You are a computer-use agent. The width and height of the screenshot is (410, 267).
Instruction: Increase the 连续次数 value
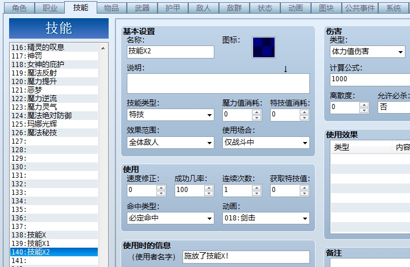coord(256,187)
